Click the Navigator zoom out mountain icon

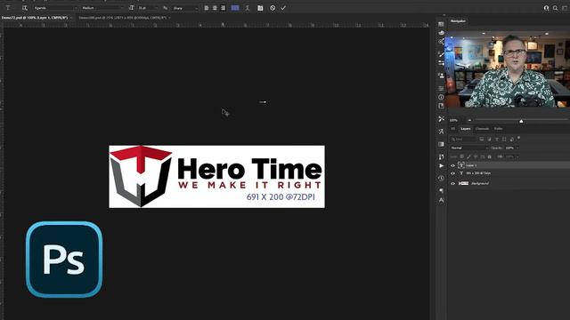(x=469, y=120)
